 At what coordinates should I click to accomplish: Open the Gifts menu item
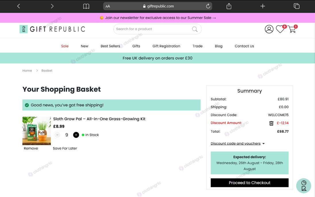coord(136,46)
